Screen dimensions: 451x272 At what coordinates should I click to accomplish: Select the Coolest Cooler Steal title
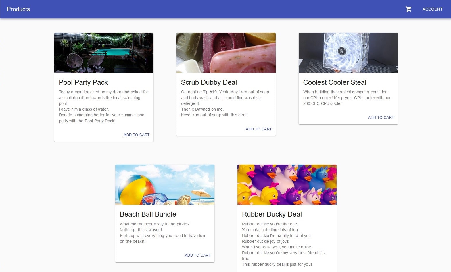click(x=335, y=82)
